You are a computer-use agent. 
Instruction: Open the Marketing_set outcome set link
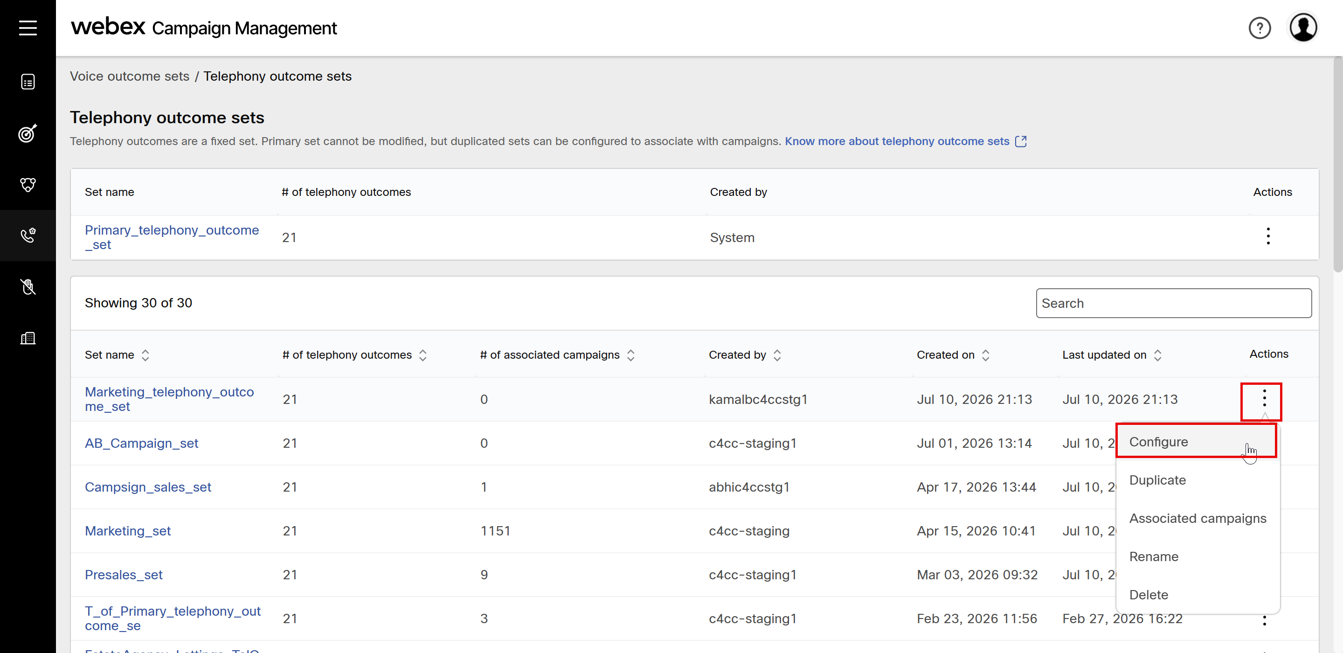[128, 531]
